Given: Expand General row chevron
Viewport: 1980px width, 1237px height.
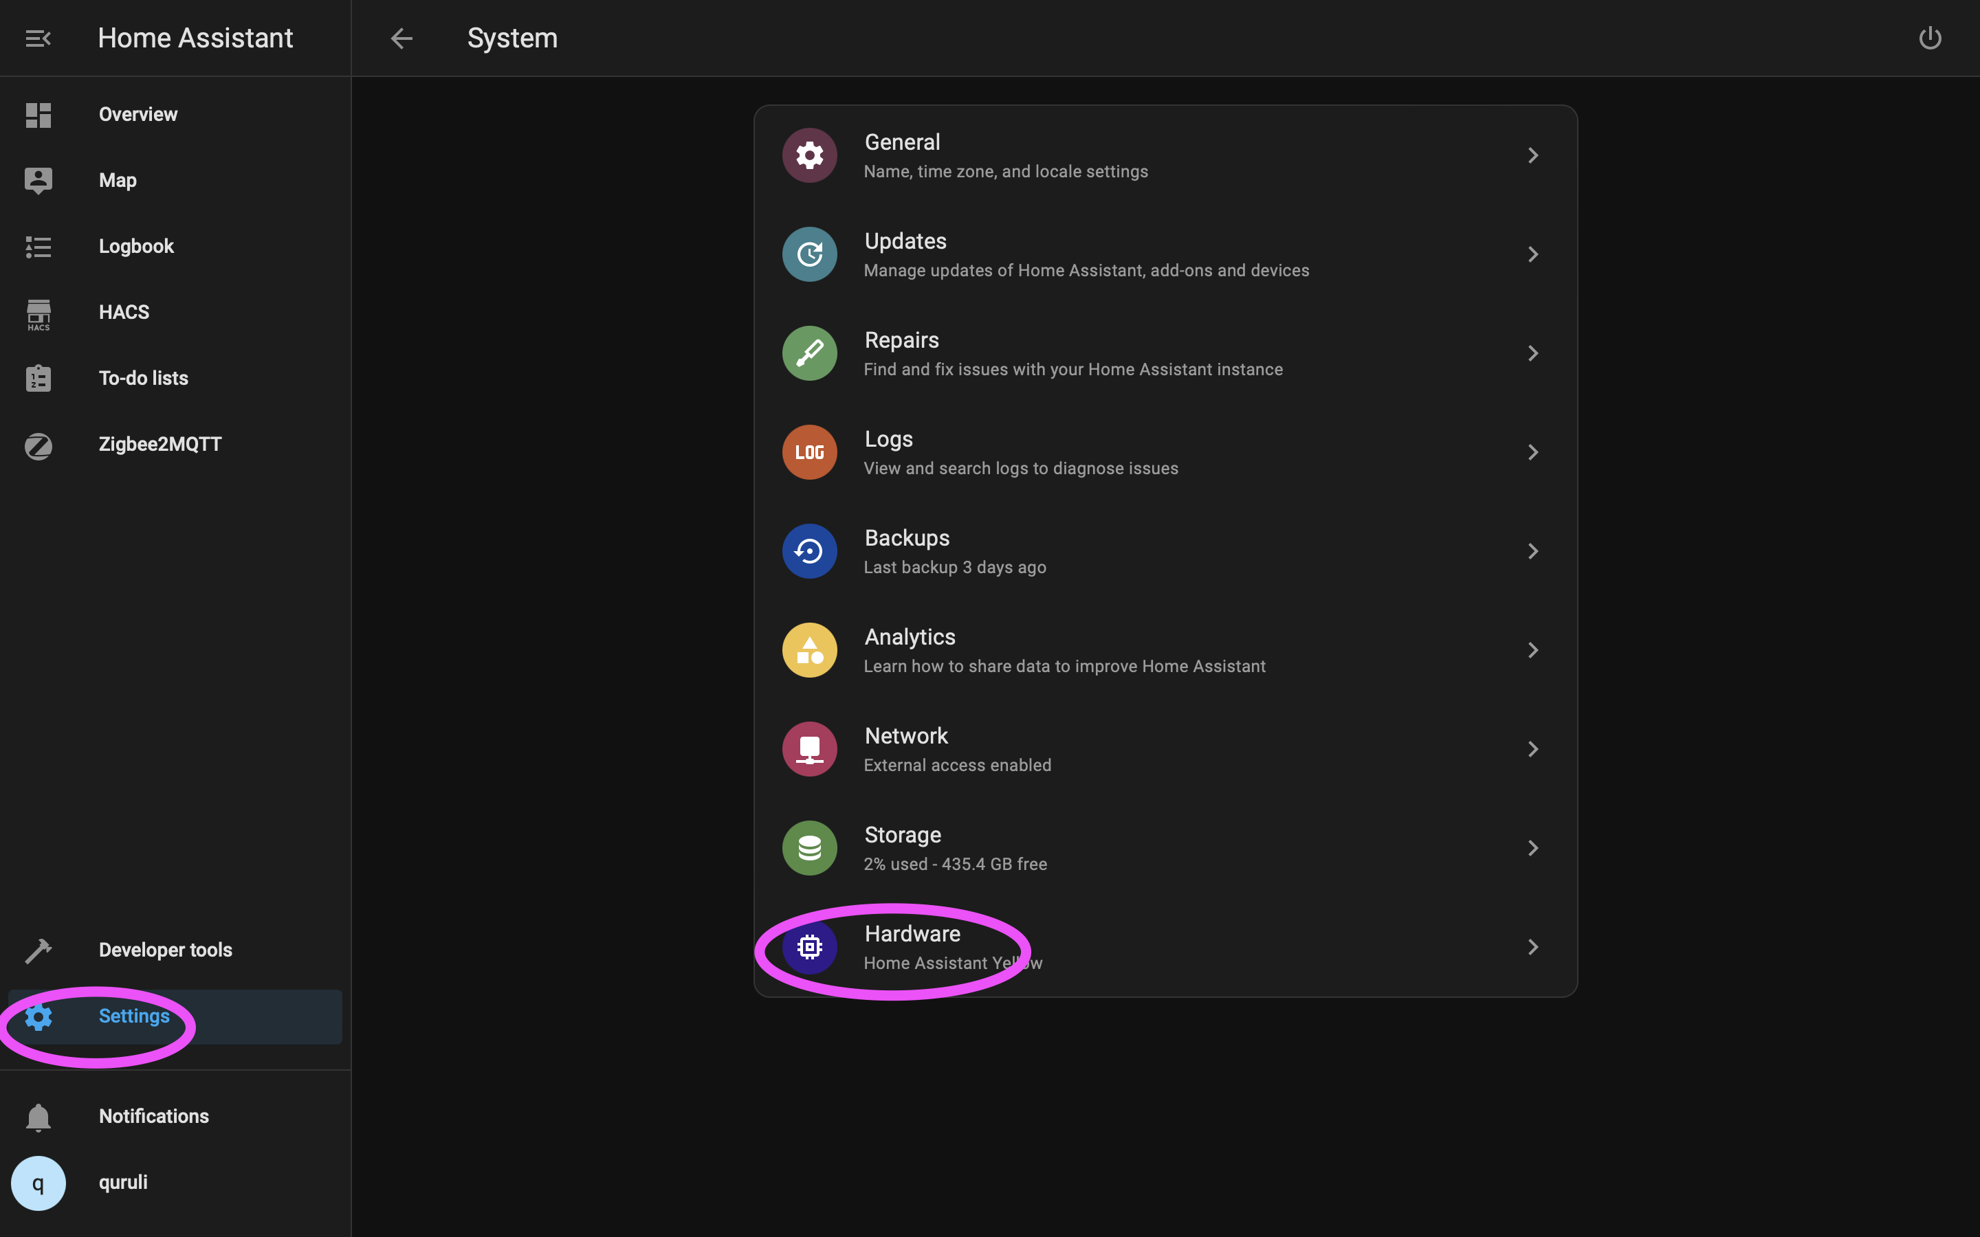Looking at the screenshot, I should pos(1533,155).
